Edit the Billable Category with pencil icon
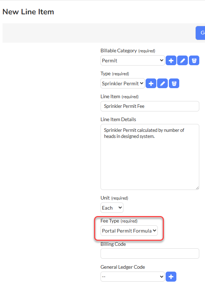This screenshot has width=205, height=287. [x=182, y=61]
